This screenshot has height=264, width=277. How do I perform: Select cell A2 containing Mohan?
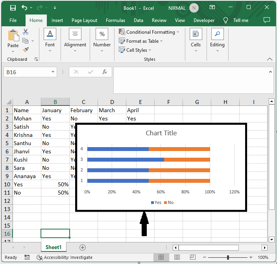click(x=27, y=118)
